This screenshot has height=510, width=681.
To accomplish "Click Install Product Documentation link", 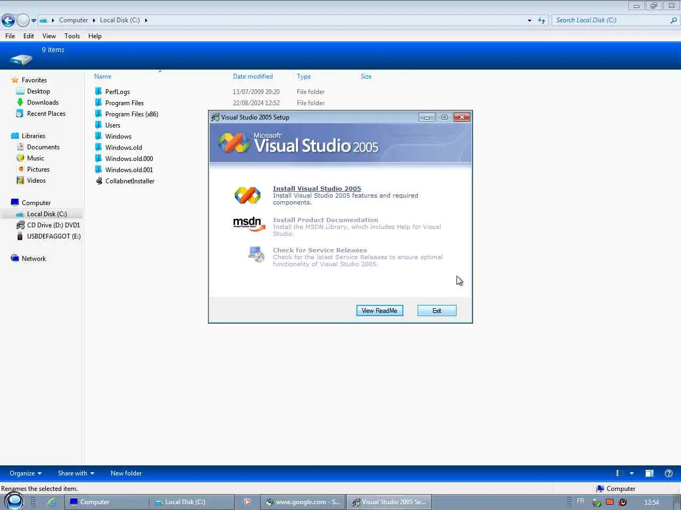I will pyautogui.click(x=326, y=220).
